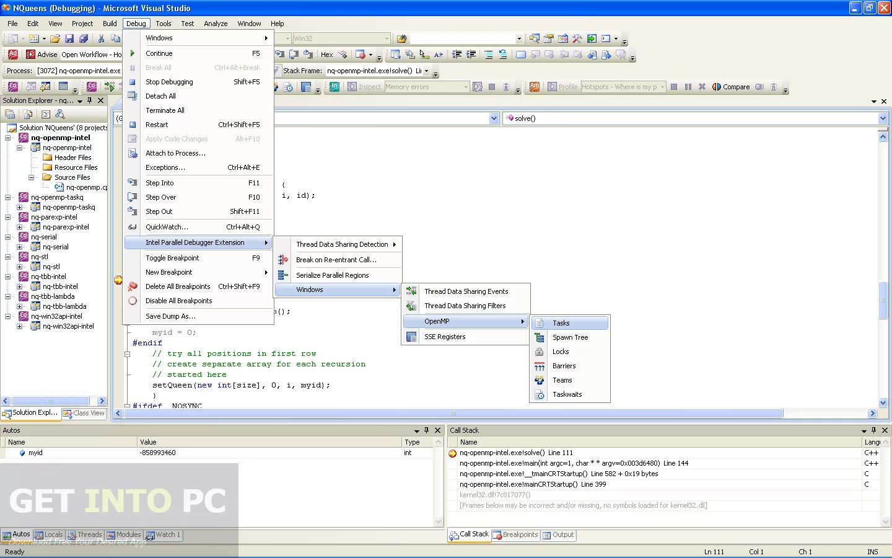Click the code editor horizontal scrollbar thumb
The width and height of the screenshot is (892, 558).
pos(453,413)
